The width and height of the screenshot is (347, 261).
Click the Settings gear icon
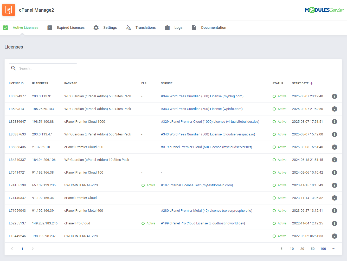pos(96,28)
